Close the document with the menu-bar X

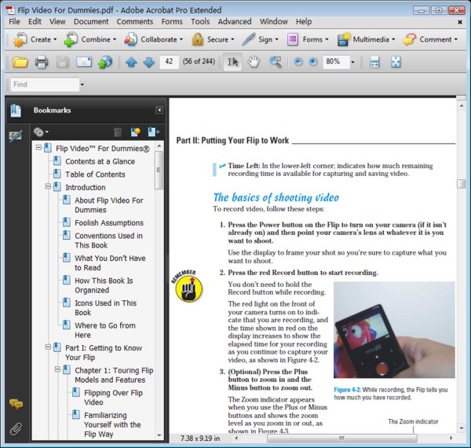tap(459, 22)
